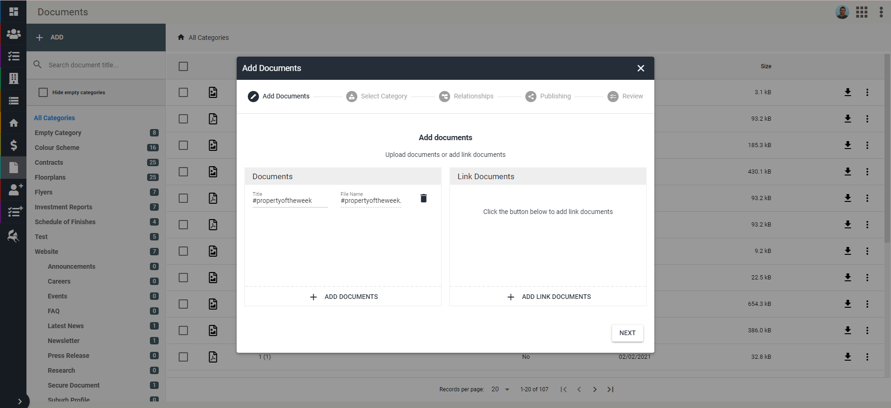Expand the sidebar with the chevron arrow

click(x=19, y=402)
